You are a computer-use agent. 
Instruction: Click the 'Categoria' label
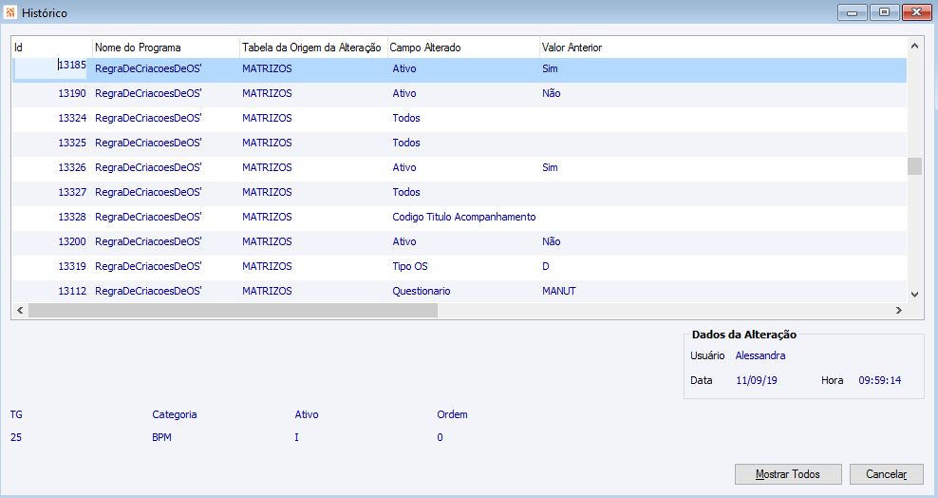174,414
